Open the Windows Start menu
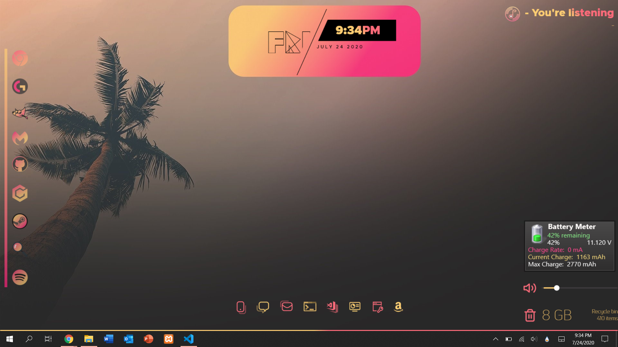This screenshot has height=347, width=618. [x=10, y=339]
